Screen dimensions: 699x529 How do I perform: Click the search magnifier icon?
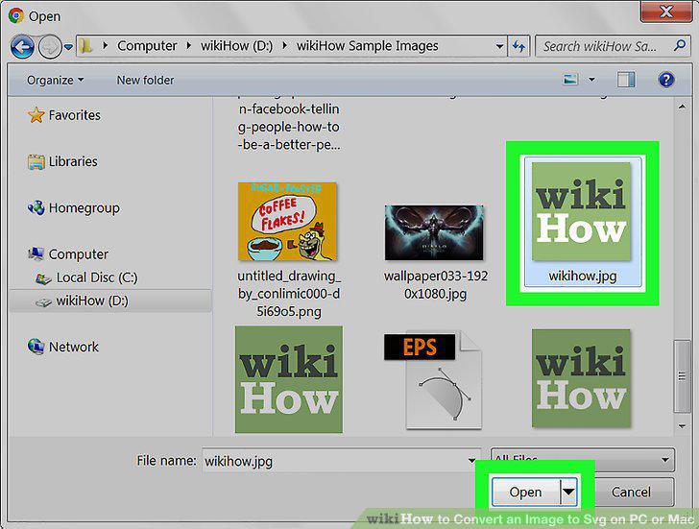coord(680,45)
